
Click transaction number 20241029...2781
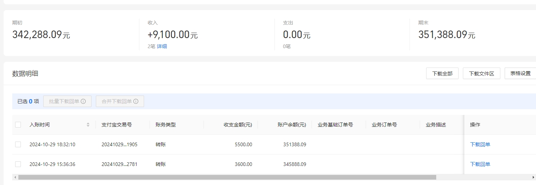tap(119, 164)
